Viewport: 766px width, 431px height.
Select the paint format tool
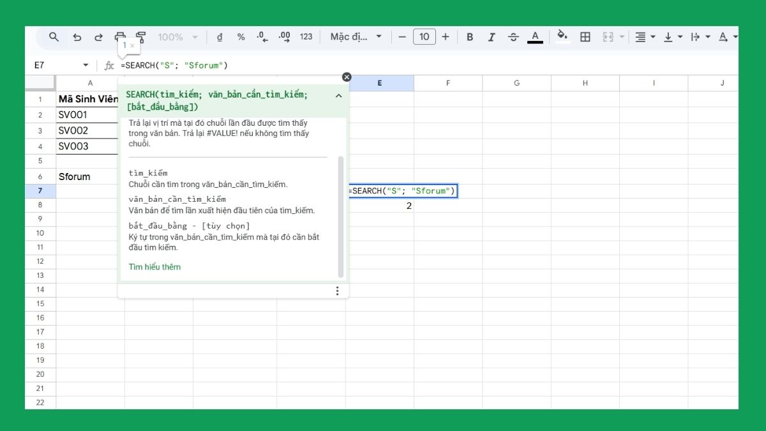click(x=140, y=36)
